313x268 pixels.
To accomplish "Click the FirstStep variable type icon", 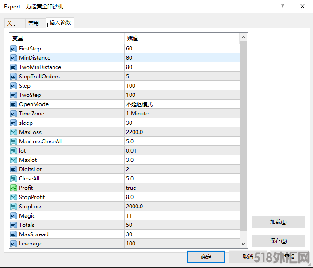I will 14,49.
